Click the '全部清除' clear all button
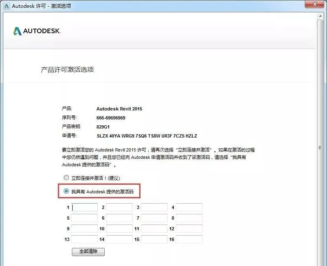This screenshot has height=266, width=327. pos(88,252)
